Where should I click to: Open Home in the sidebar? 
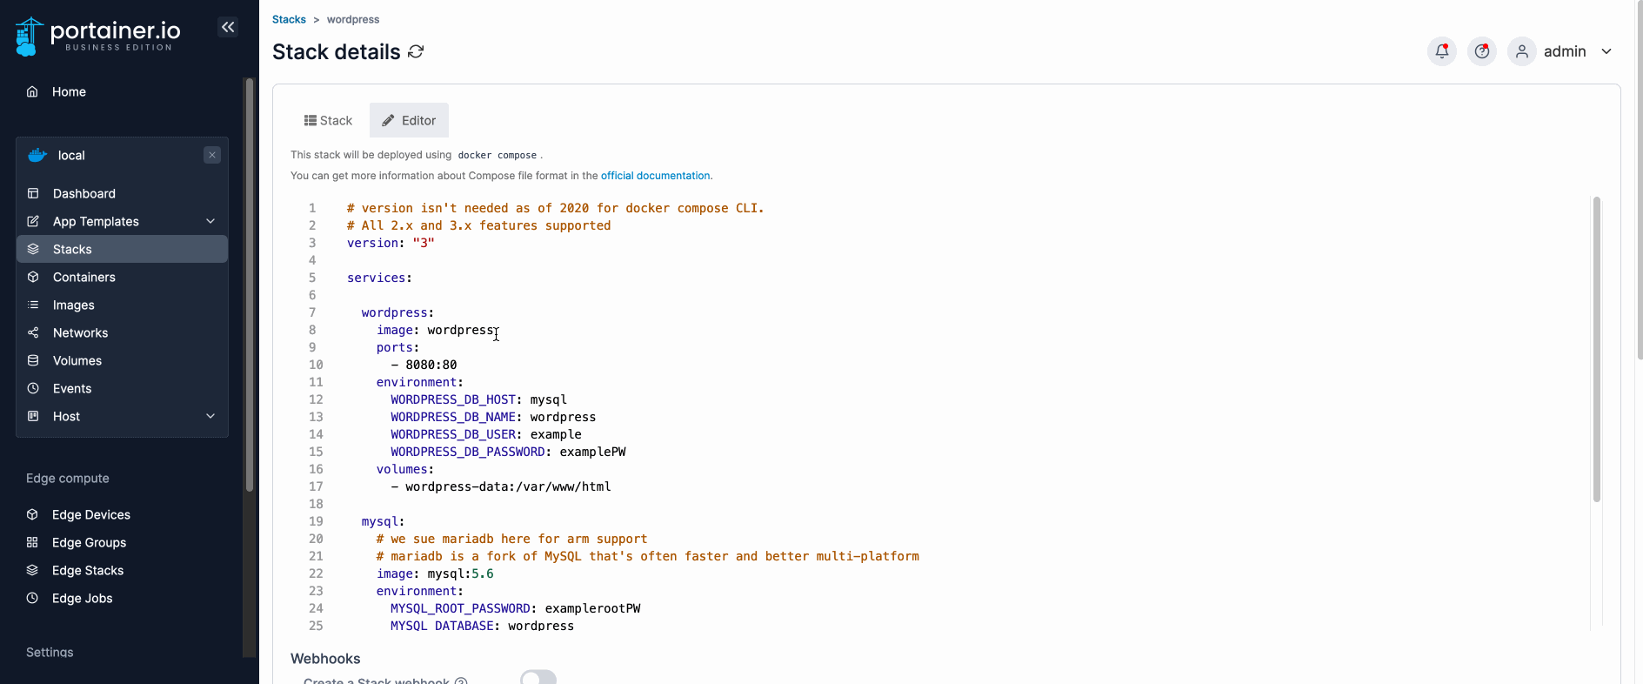(69, 91)
